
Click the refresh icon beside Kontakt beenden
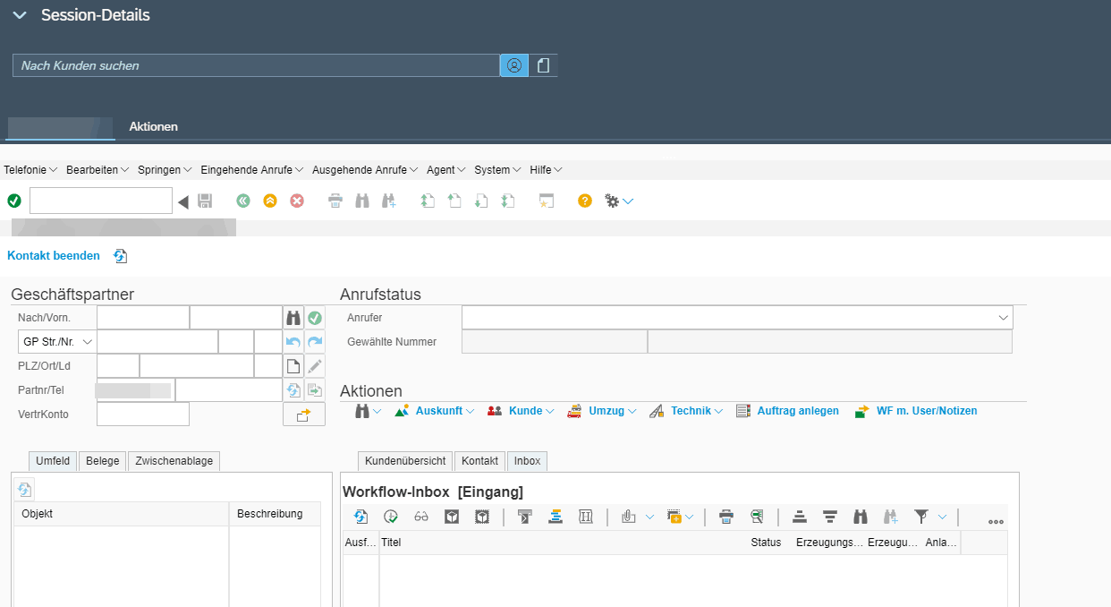pos(121,256)
